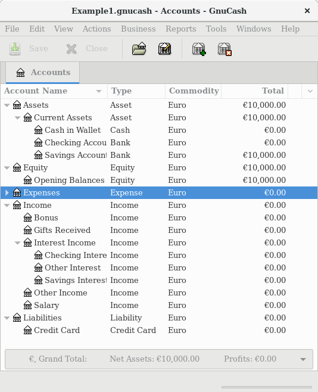Collapse the Equity tree node
This screenshot has height=392, width=318.
click(7, 168)
